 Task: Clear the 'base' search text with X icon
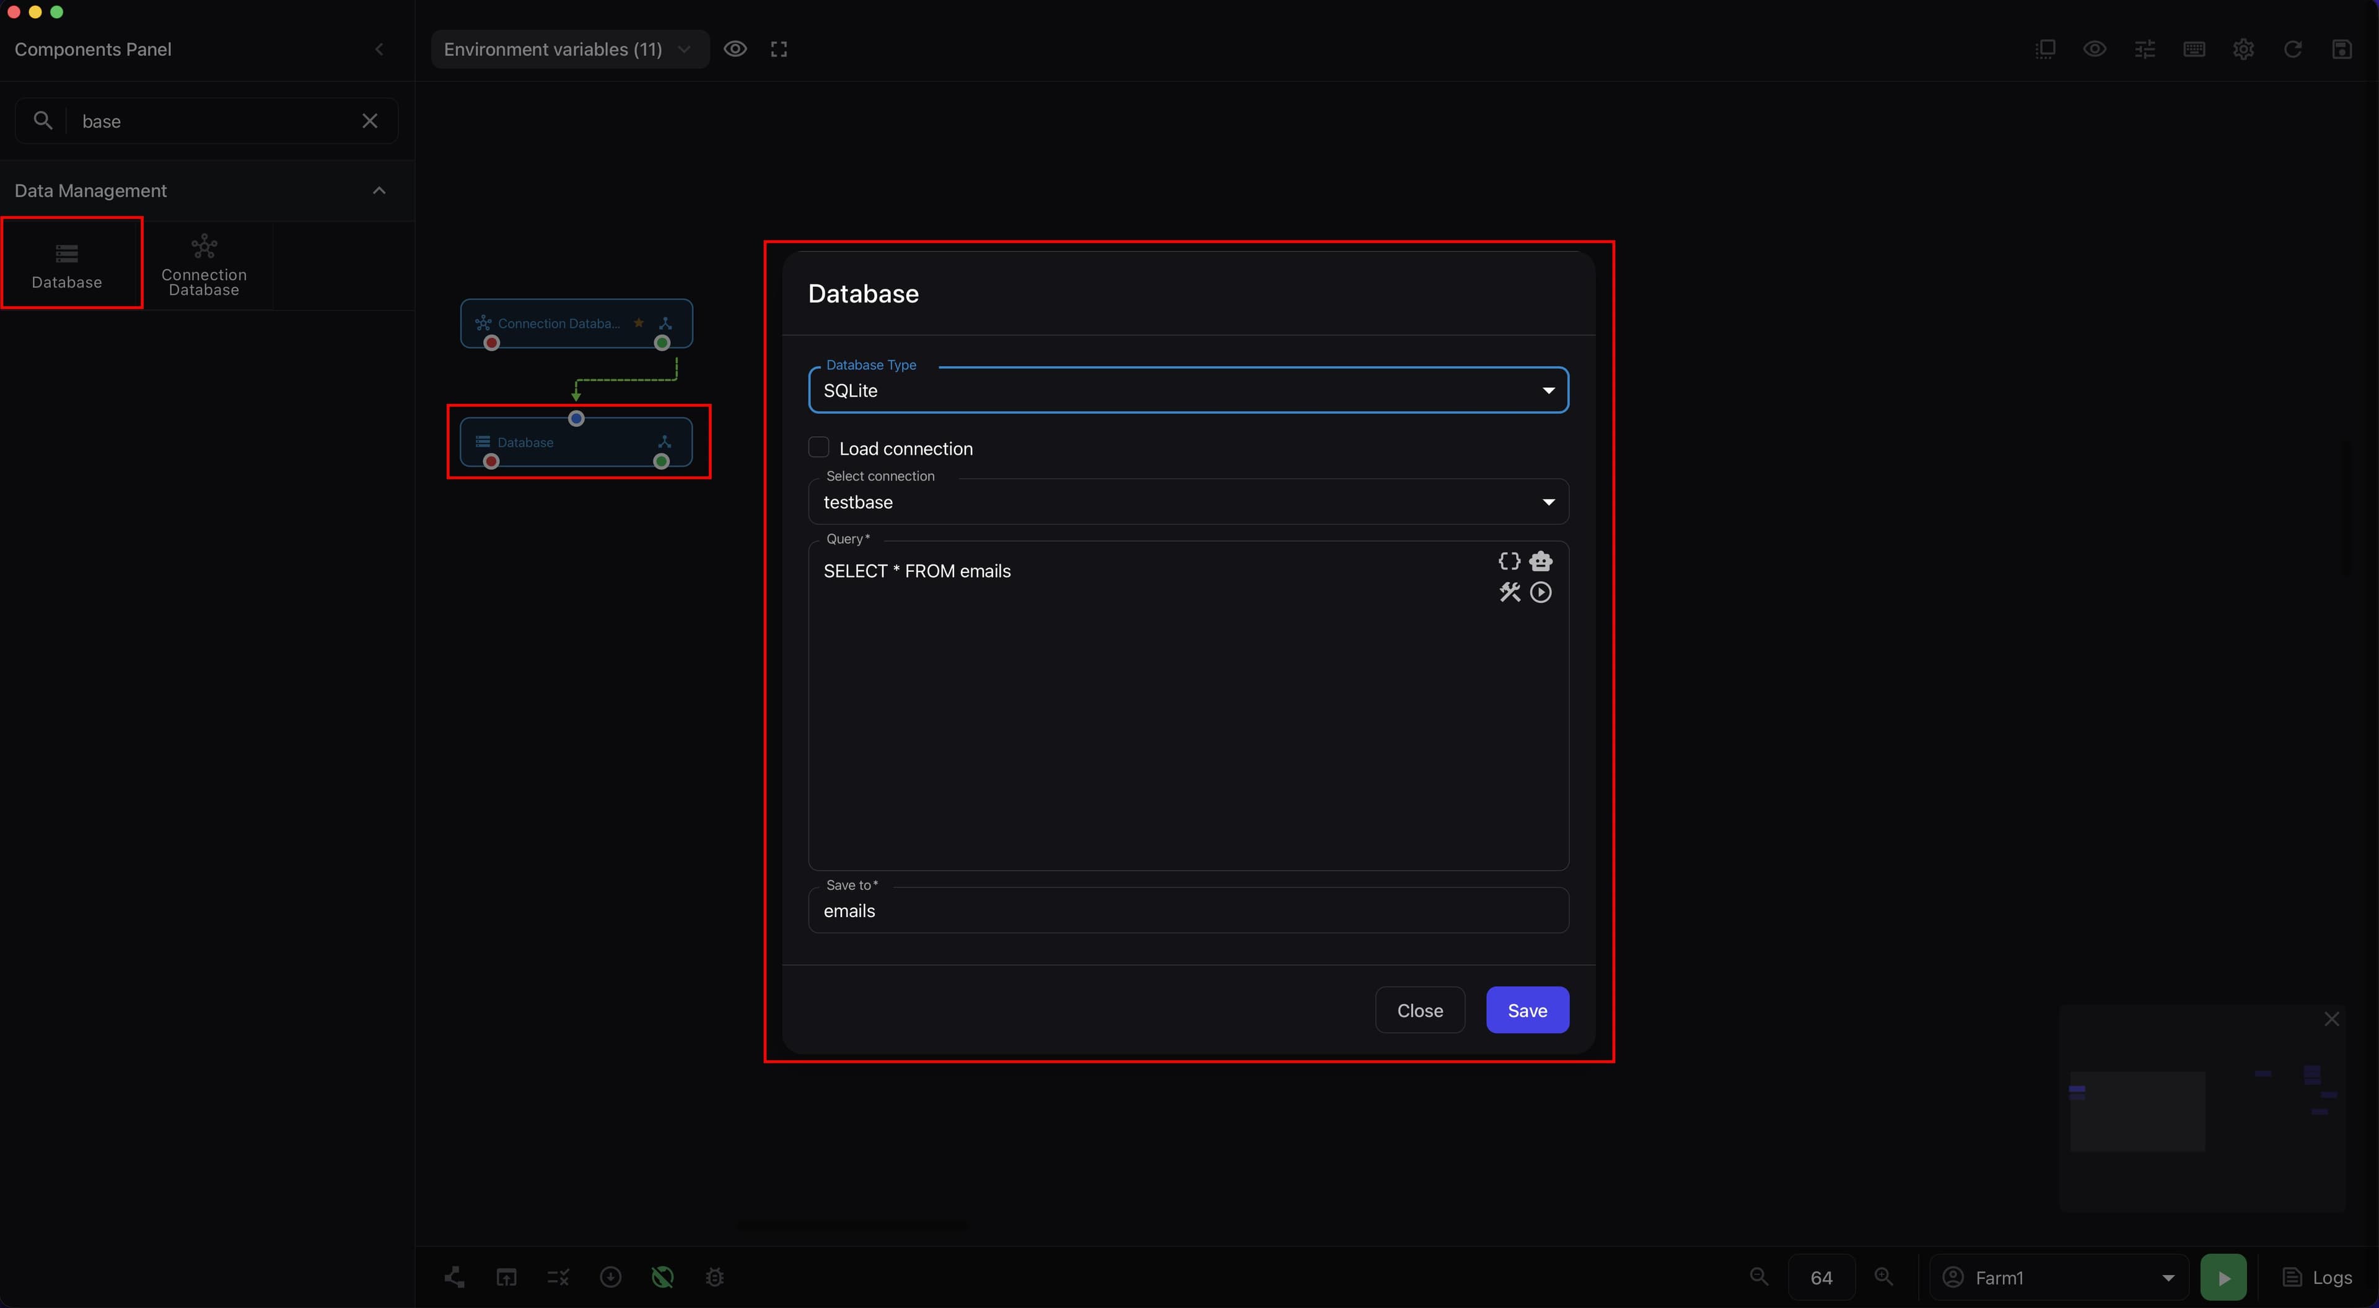(369, 121)
